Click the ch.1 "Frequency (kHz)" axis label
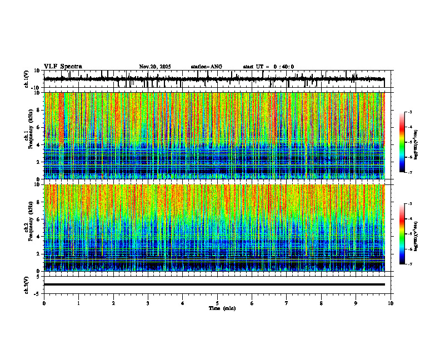 click(31, 129)
